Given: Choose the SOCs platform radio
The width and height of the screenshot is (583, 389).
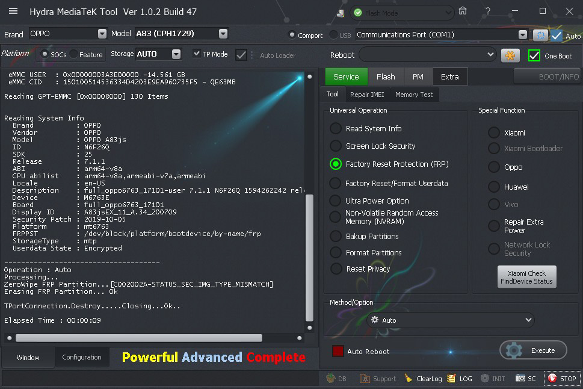Looking at the screenshot, I should point(45,54).
